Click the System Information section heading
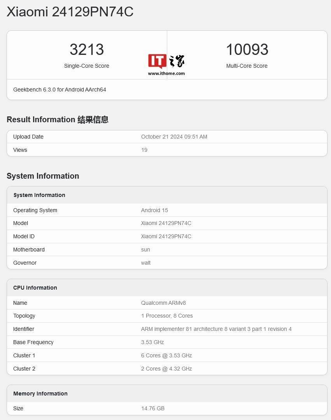The height and width of the screenshot is (420, 331). click(43, 176)
